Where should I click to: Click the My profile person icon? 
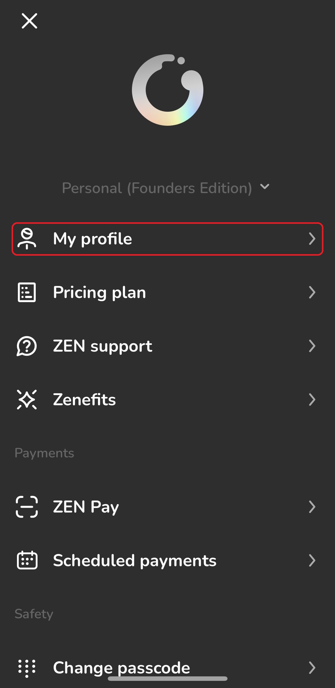(27, 239)
